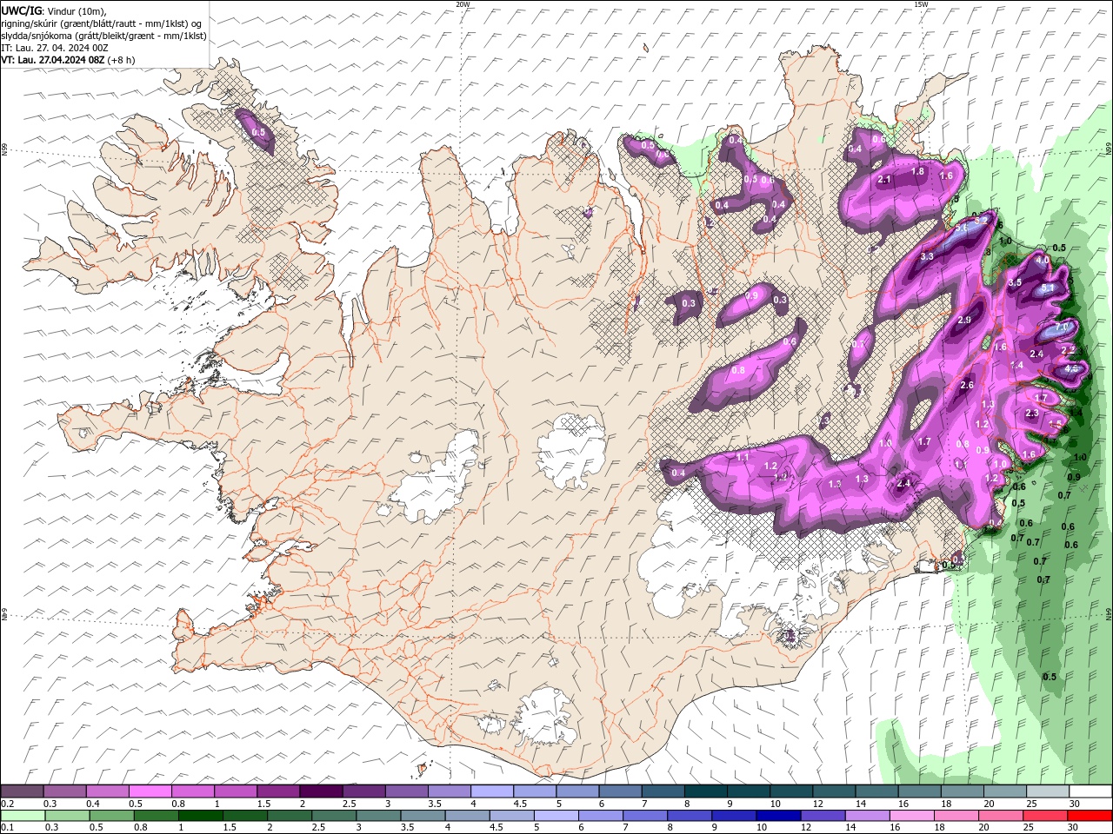This screenshot has height=834, width=1113.
Task: Click the 1.4 value in the eastern highlands
Action: pos(1017,366)
